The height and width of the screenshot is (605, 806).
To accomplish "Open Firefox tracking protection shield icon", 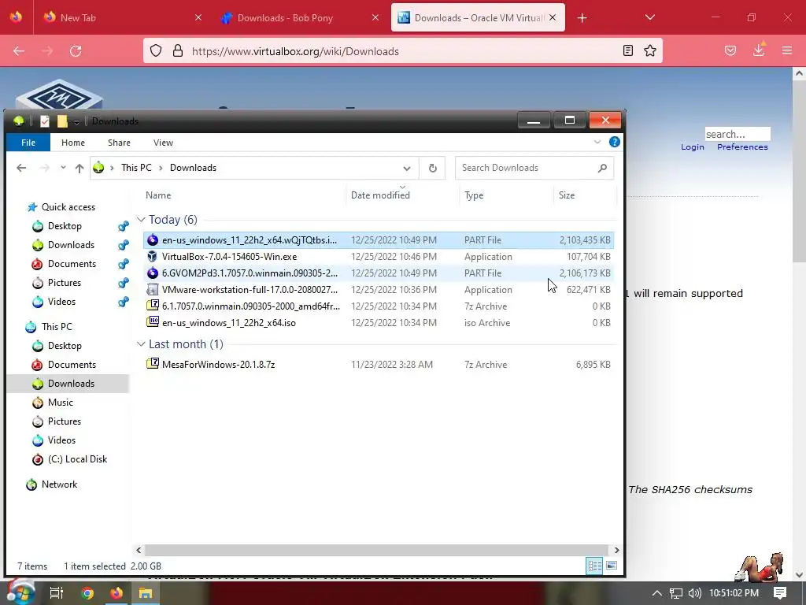I will coord(156,50).
